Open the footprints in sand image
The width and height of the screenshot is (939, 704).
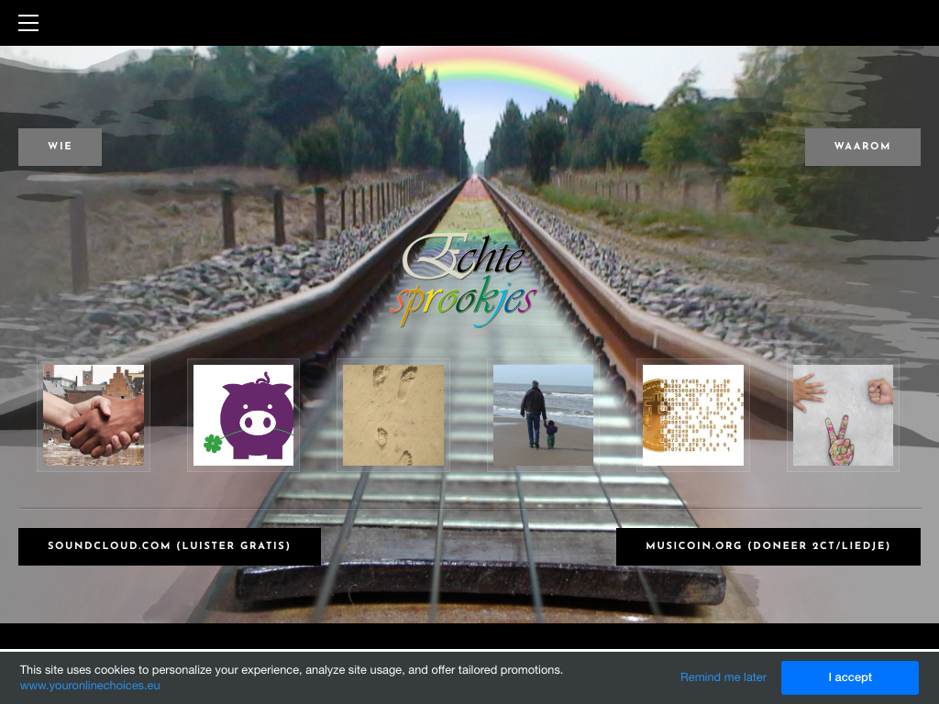click(393, 415)
